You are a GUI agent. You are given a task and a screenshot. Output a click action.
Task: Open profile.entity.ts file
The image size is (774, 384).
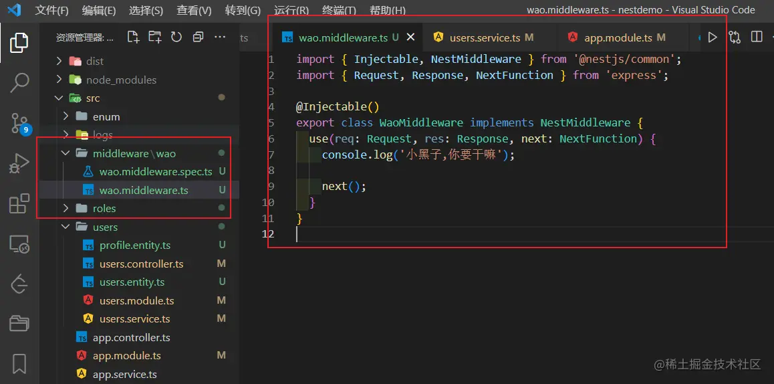point(135,246)
